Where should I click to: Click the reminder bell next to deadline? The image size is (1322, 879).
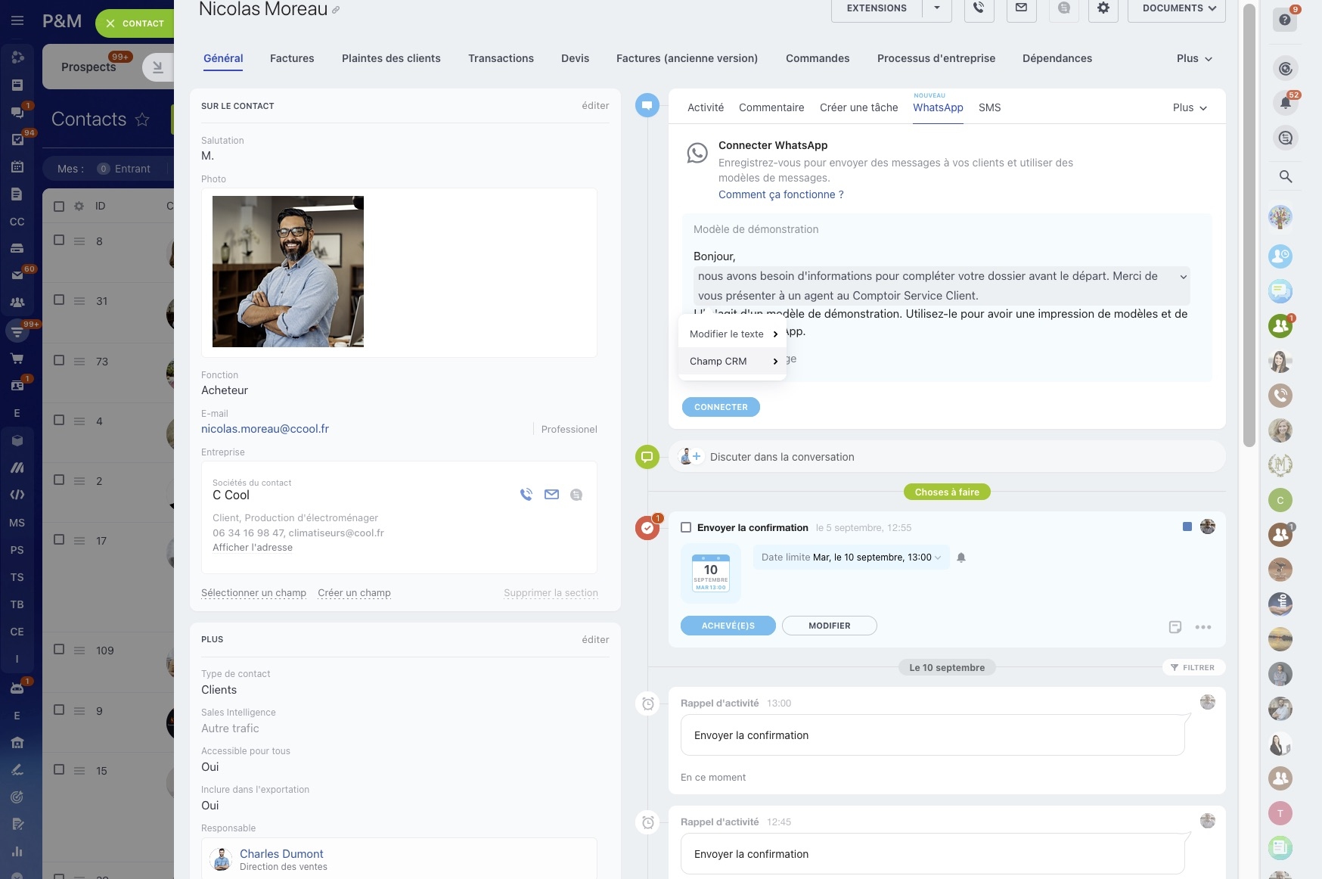click(961, 558)
